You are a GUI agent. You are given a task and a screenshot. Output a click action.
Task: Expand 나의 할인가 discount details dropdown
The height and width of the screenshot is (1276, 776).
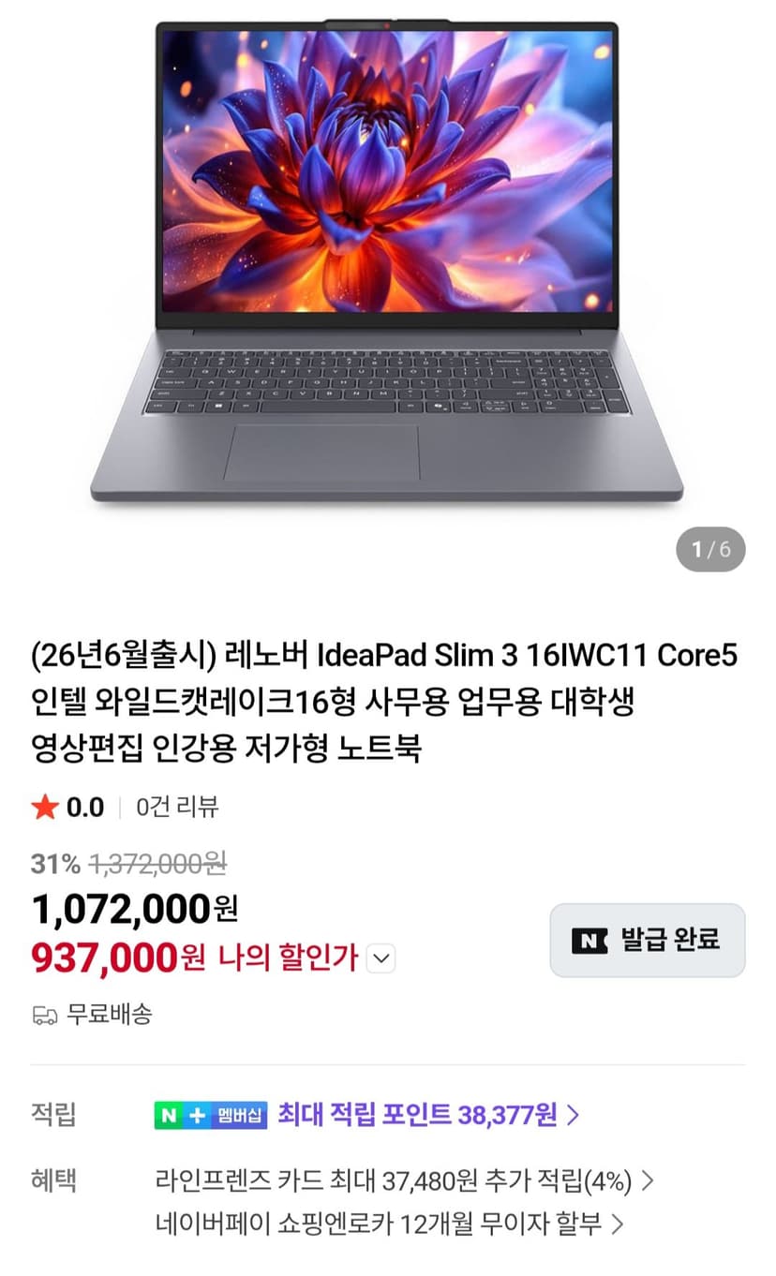[381, 959]
